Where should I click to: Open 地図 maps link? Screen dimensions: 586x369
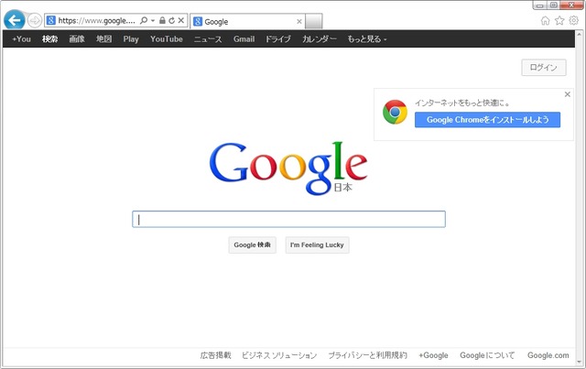click(103, 38)
